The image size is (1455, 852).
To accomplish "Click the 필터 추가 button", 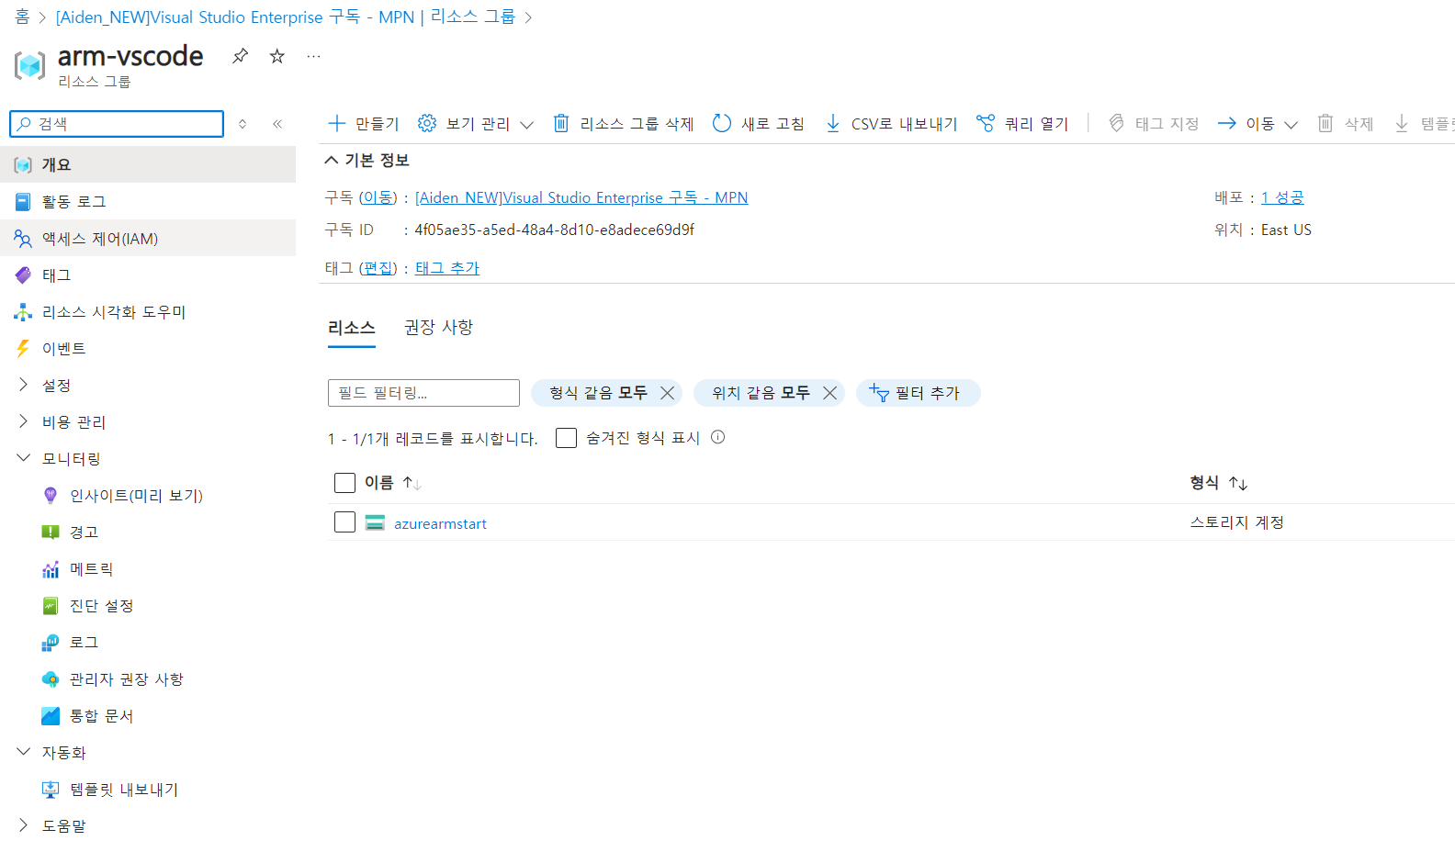I will point(919,393).
